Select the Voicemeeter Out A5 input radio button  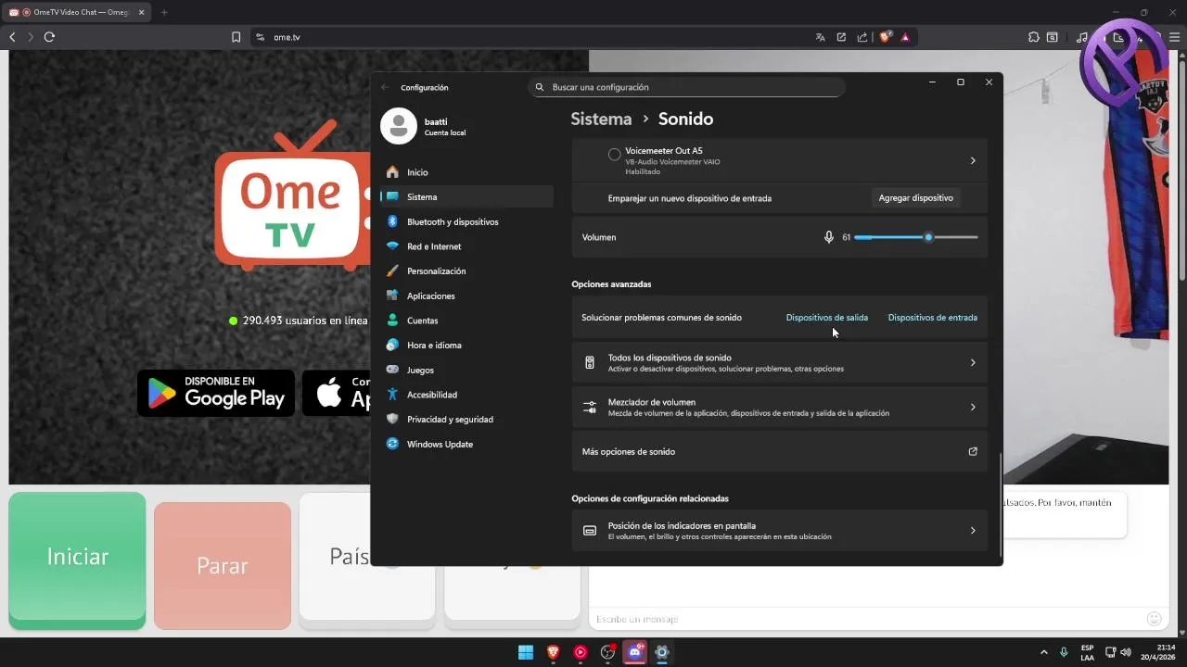pyautogui.click(x=614, y=155)
